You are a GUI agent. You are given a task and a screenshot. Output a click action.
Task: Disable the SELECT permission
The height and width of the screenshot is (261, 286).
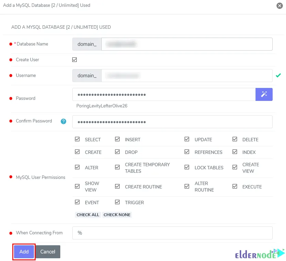pos(77,139)
